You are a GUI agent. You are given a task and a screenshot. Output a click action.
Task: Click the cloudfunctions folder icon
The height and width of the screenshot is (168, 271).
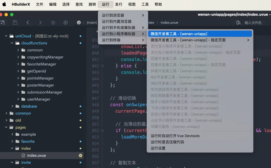point(18,43)
